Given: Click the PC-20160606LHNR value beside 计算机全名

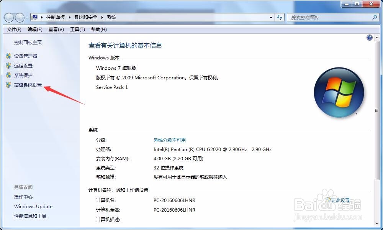Looking at the screenshot, I should click(174, 210).
